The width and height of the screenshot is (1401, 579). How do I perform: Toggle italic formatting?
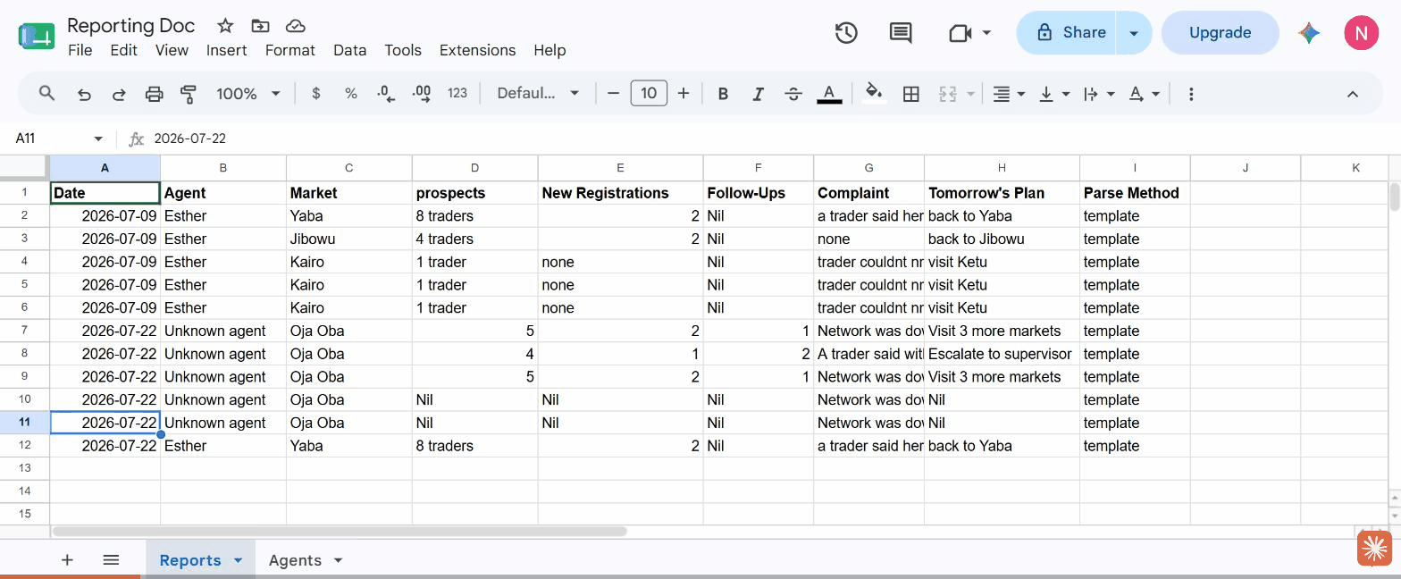click(758, 93)
